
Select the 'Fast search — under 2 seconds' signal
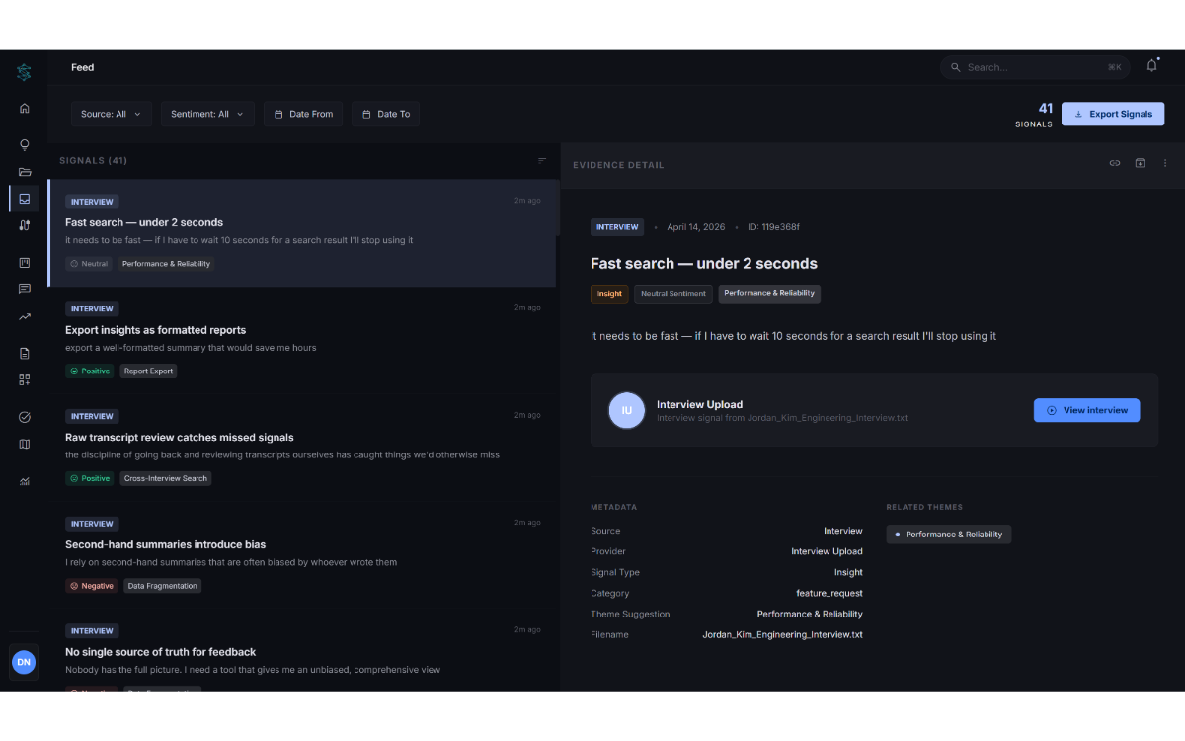coord(302,233)
